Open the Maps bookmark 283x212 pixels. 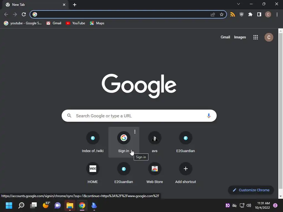pyautogui.click(x=97, y=23)
